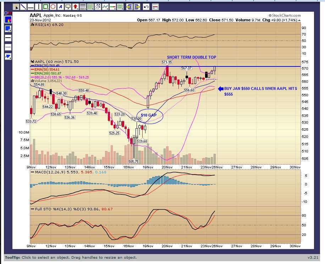This screenshot has height=264, width=325.
Task: Click the 567.37 price label
Action: 186,68
